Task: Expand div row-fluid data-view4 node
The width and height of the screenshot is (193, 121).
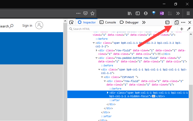Action: pyautogui.click(x=96, y=50)
